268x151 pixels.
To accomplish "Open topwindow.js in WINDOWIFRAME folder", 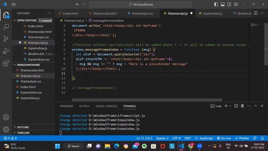I will (x=33, y=98).
